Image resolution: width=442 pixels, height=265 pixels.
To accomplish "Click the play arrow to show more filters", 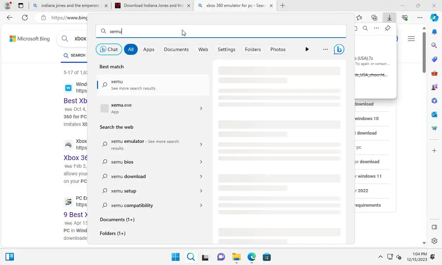I will [307, 49].
